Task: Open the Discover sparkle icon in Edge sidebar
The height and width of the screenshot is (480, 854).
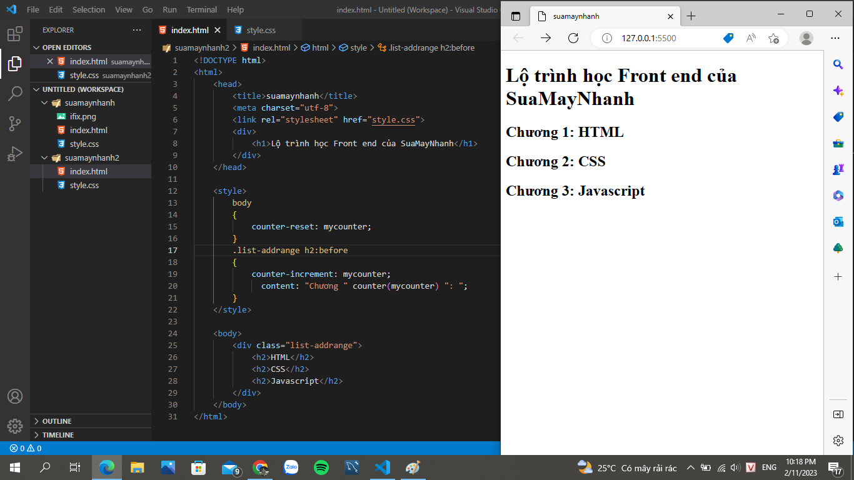Action: (x=838, y=91)
